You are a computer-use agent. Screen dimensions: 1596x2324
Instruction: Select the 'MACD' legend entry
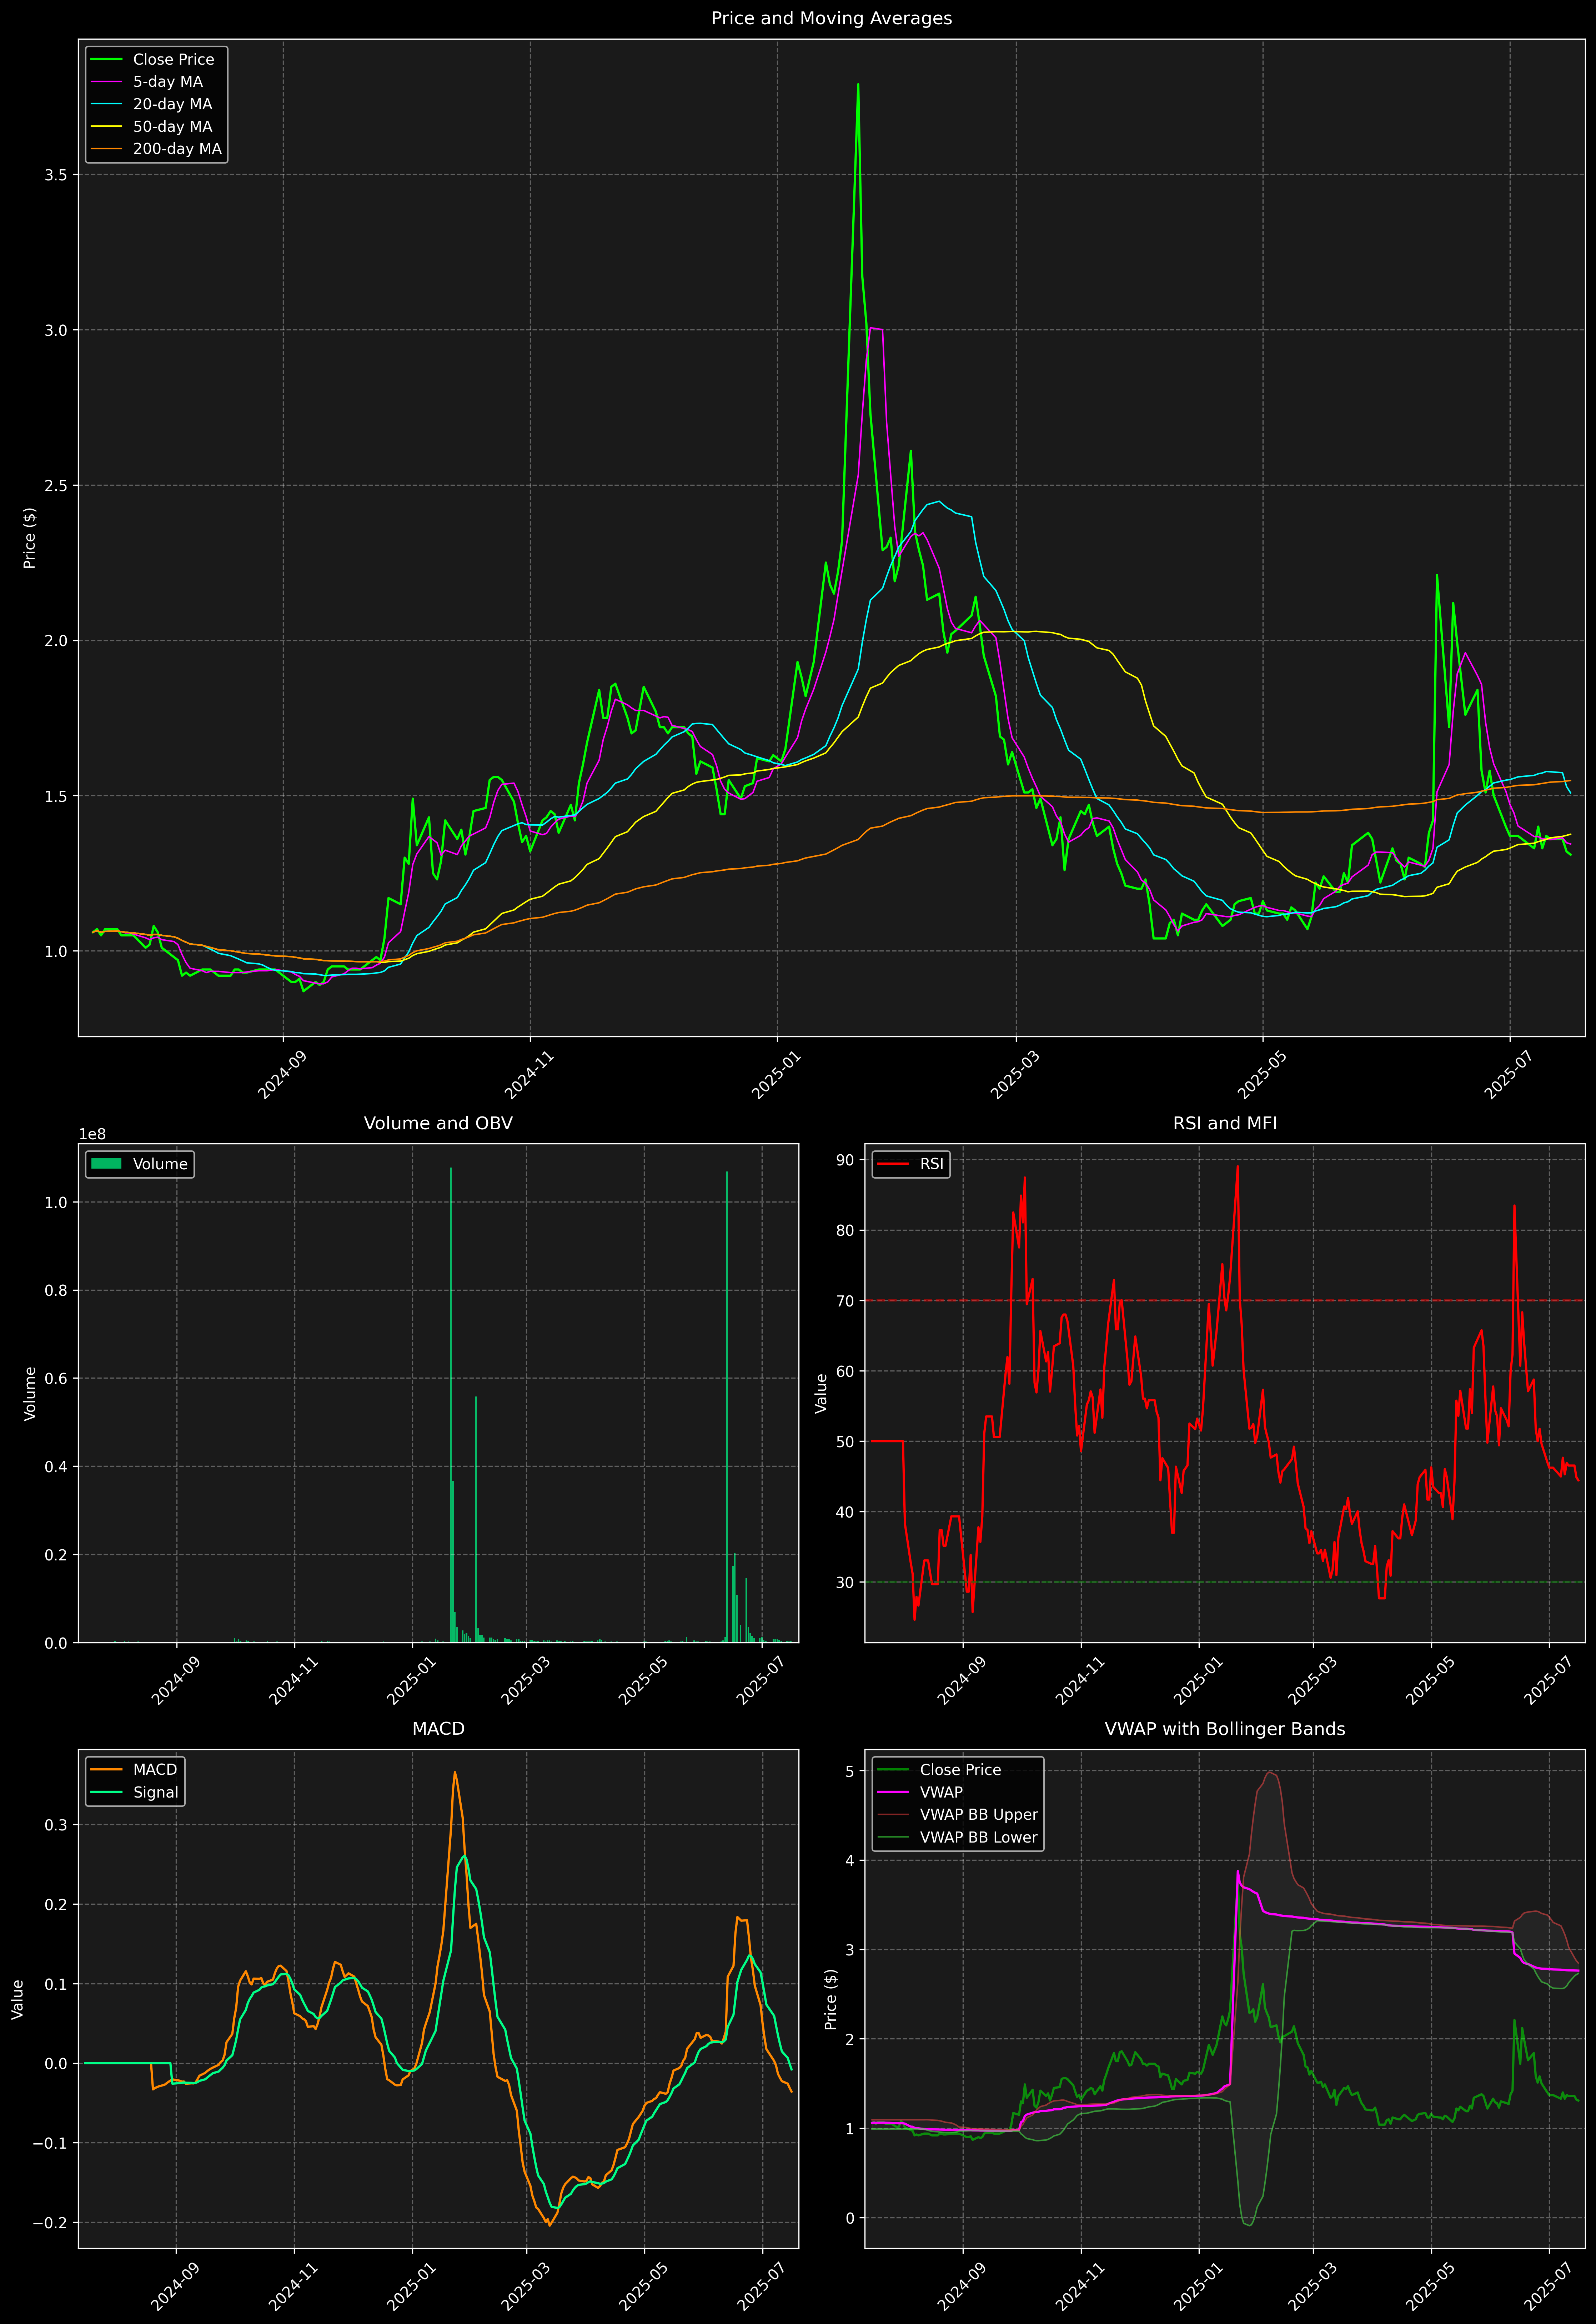155,1770
